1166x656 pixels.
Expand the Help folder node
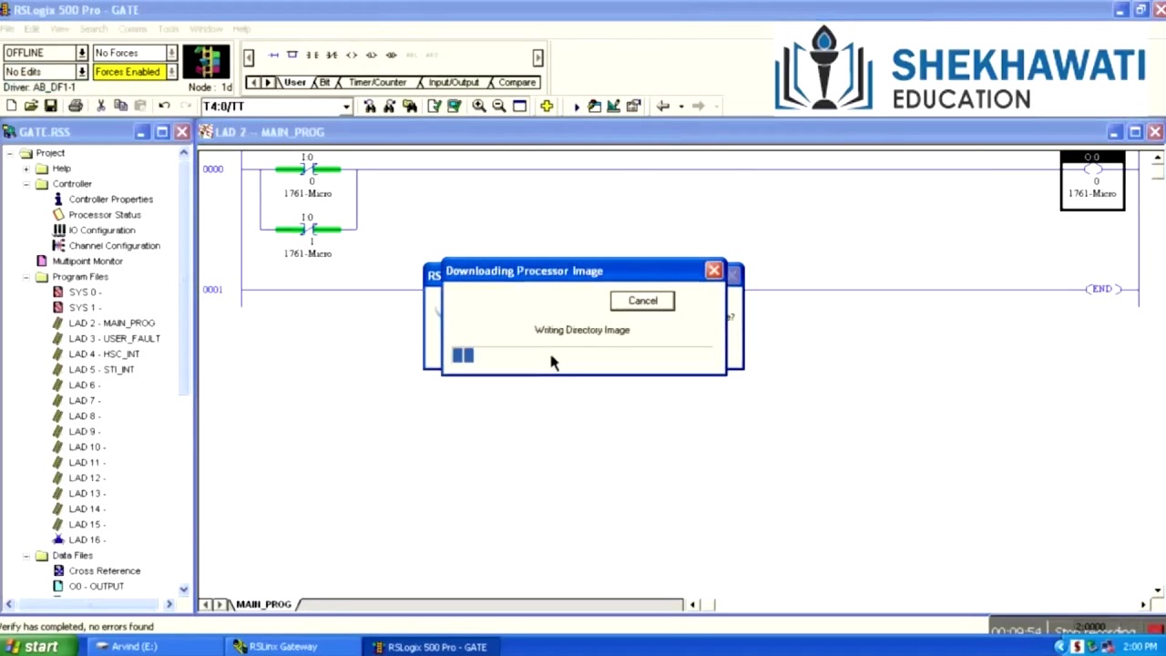coord(26,169)
